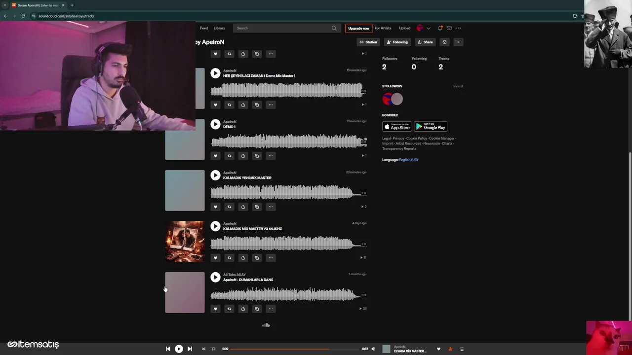Copy link of KALMADIK YENİ MİX MASTER
Screen dimensions: 632x355
[x=257, y=207]
